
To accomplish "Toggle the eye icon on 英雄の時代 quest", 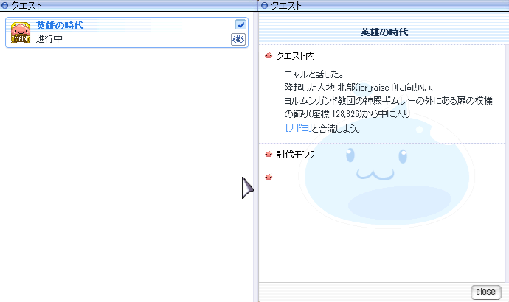I will [238, 40].
